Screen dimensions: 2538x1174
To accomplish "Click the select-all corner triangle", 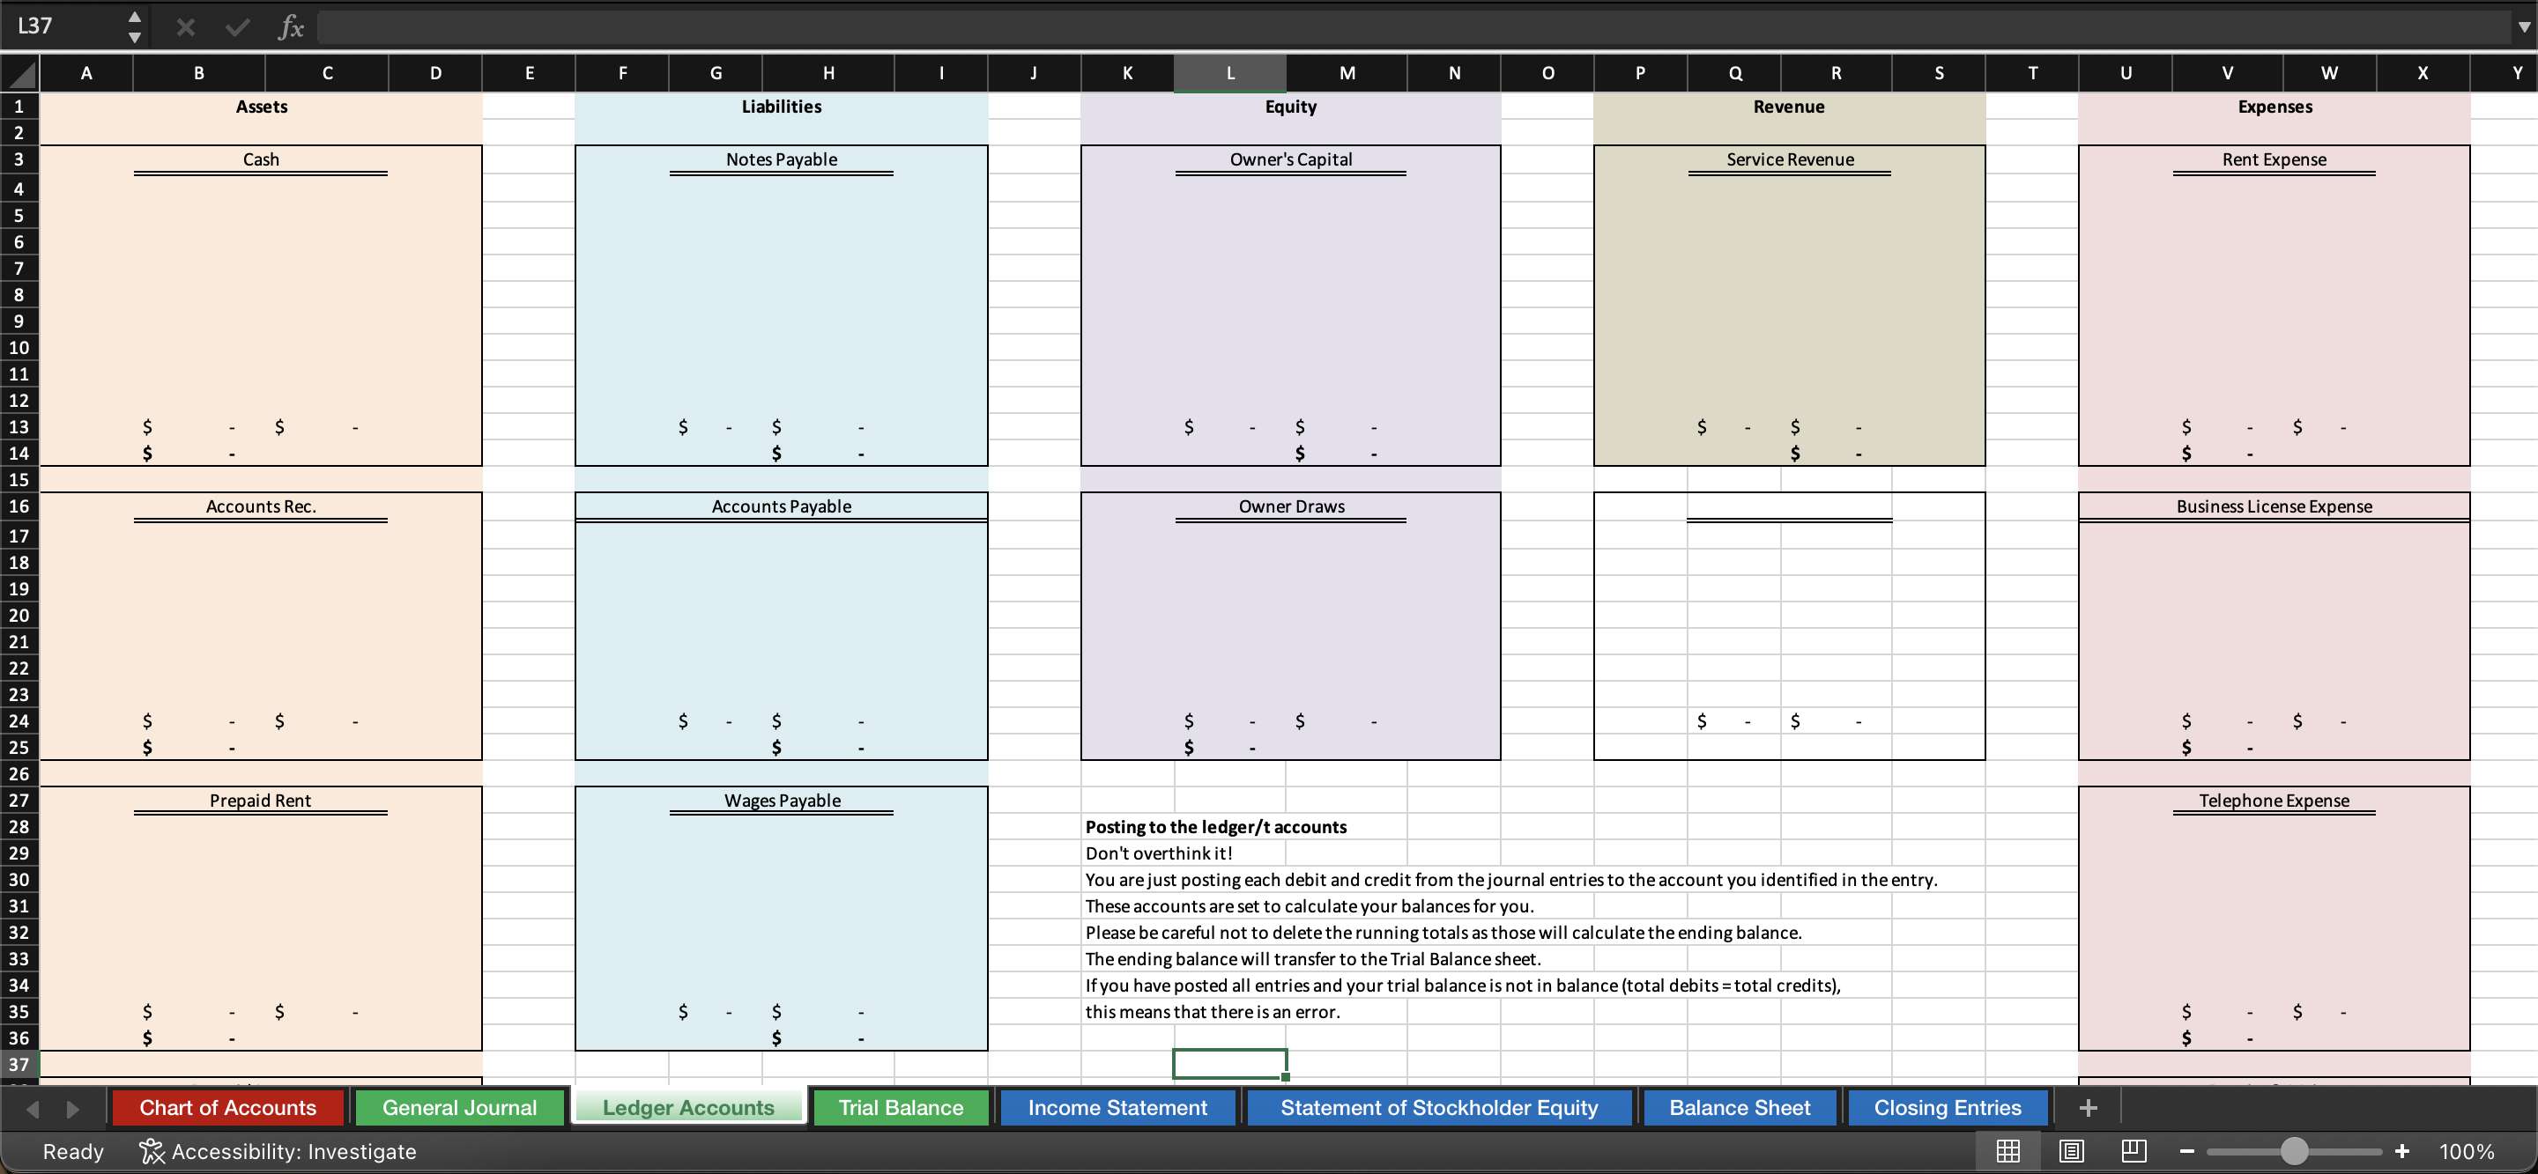I will [19, 73].
